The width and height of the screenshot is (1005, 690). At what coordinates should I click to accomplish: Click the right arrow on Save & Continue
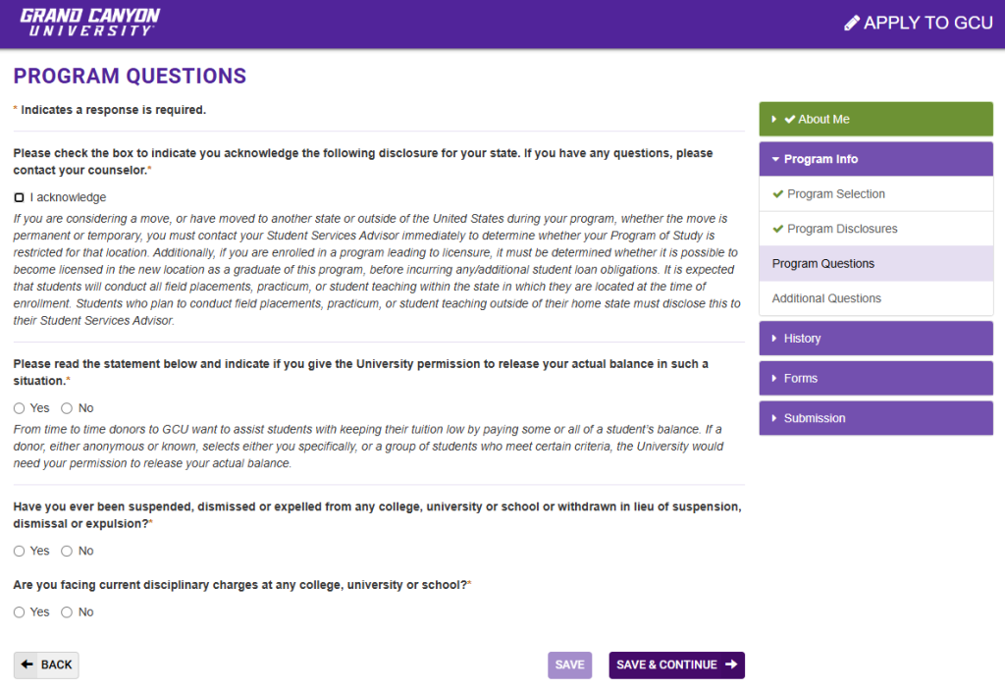pos(731,664)
